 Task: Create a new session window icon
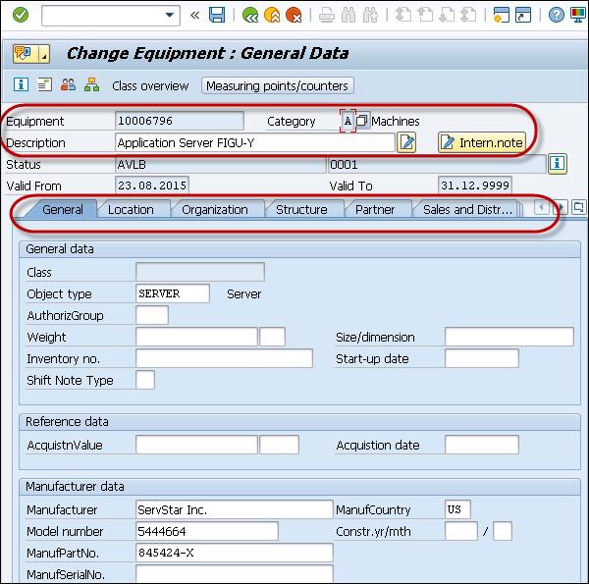(501, 16)
